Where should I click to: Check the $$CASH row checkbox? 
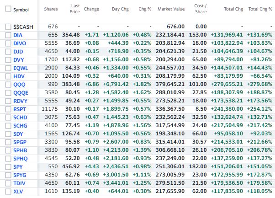pyautogui.click(x=8, y=27)
